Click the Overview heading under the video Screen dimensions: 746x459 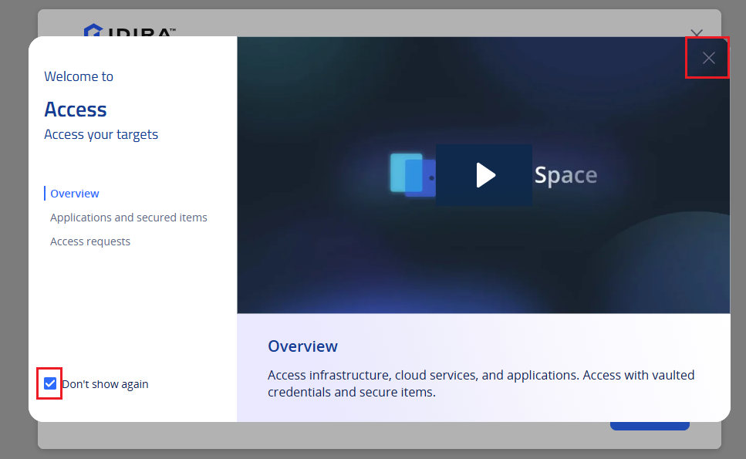pos(302,346)
